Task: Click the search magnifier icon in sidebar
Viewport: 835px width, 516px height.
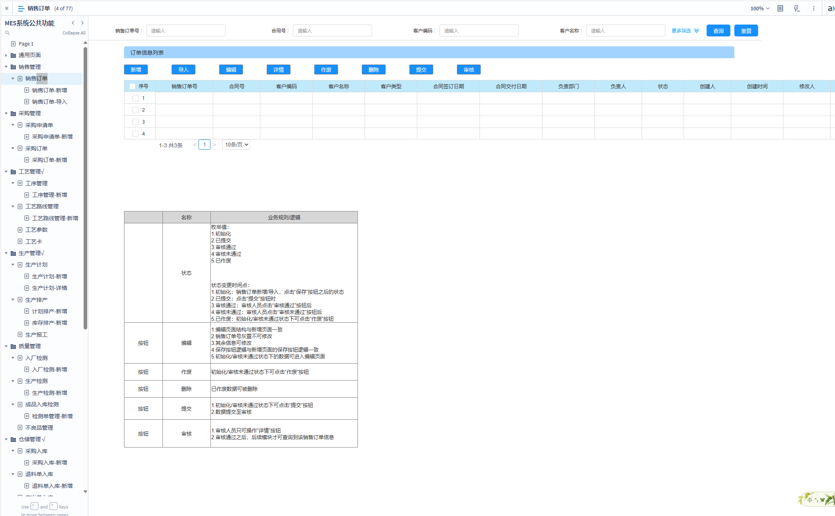Action: point(7,33)
